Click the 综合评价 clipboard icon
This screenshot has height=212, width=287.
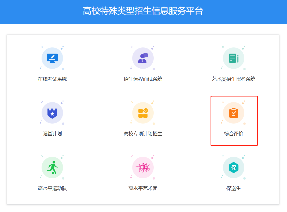233,113
